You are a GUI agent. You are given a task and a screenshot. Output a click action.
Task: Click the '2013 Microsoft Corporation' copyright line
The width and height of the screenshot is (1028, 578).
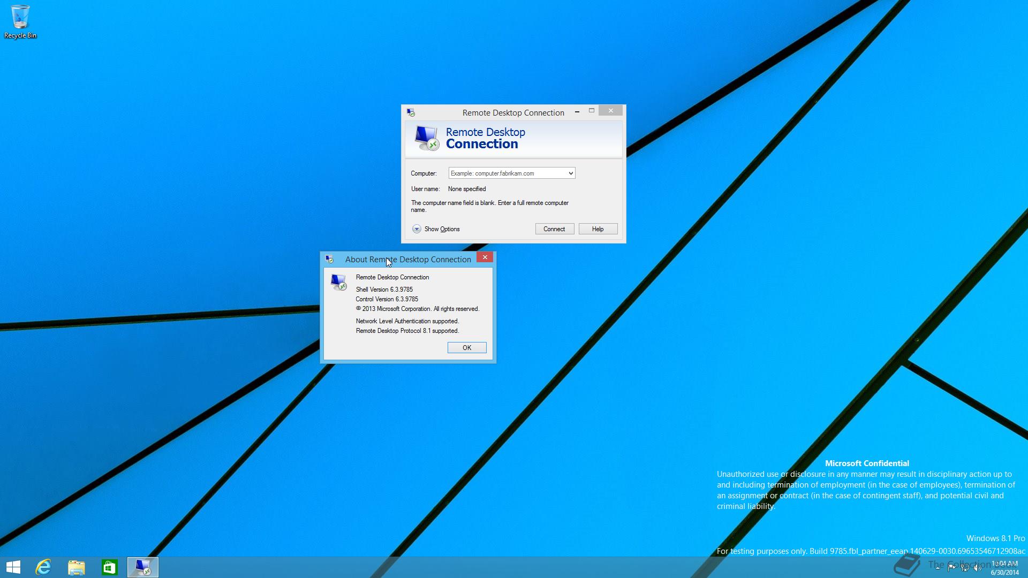click(418, 309)
